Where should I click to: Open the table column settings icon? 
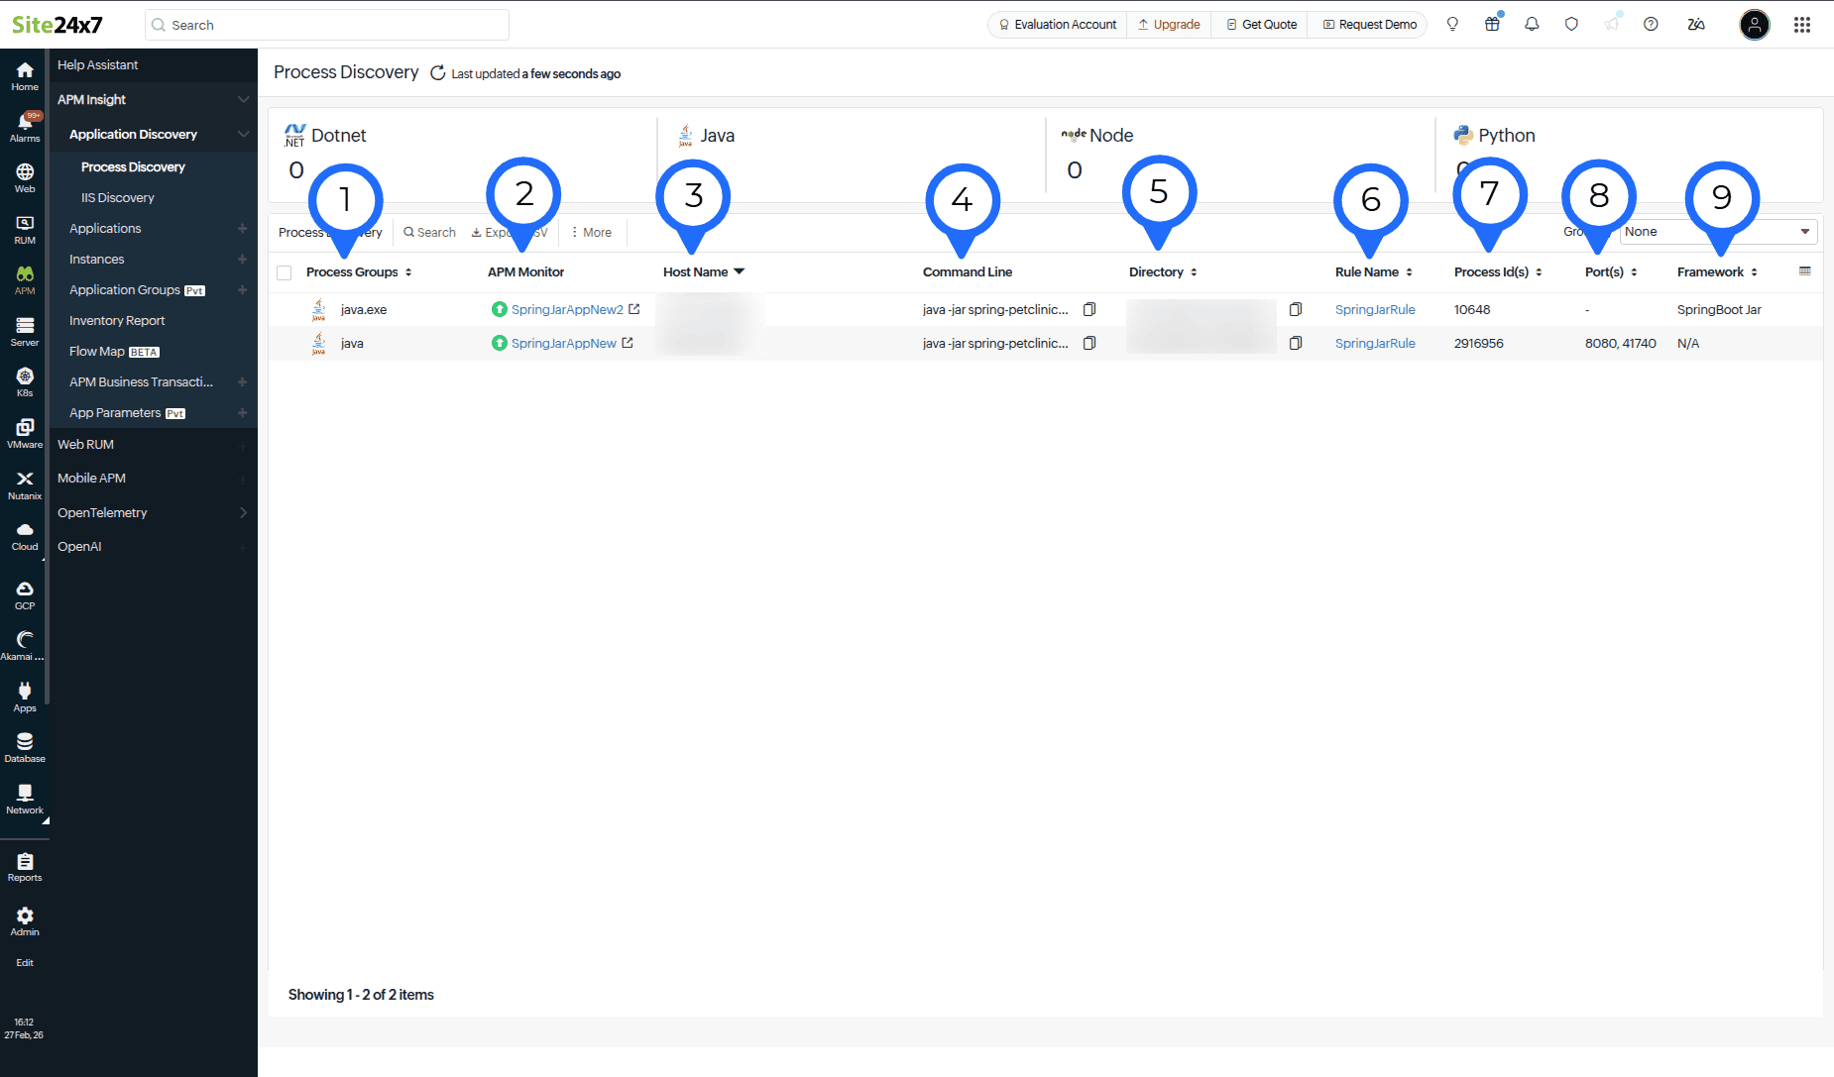pos(1805,271)
